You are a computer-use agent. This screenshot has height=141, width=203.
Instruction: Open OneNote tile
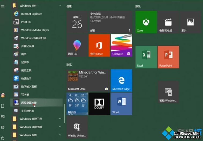(121, 45)
